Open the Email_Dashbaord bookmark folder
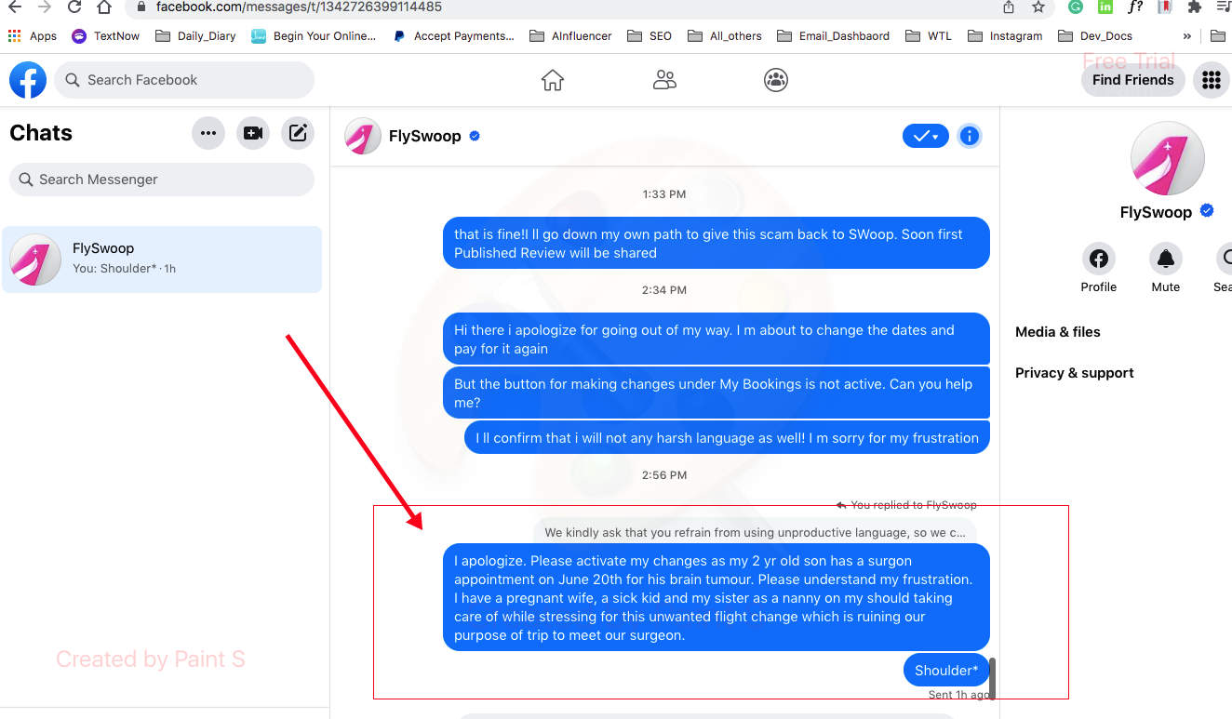Viewport: 1232px width, 719px height. (x=833, y=36)
